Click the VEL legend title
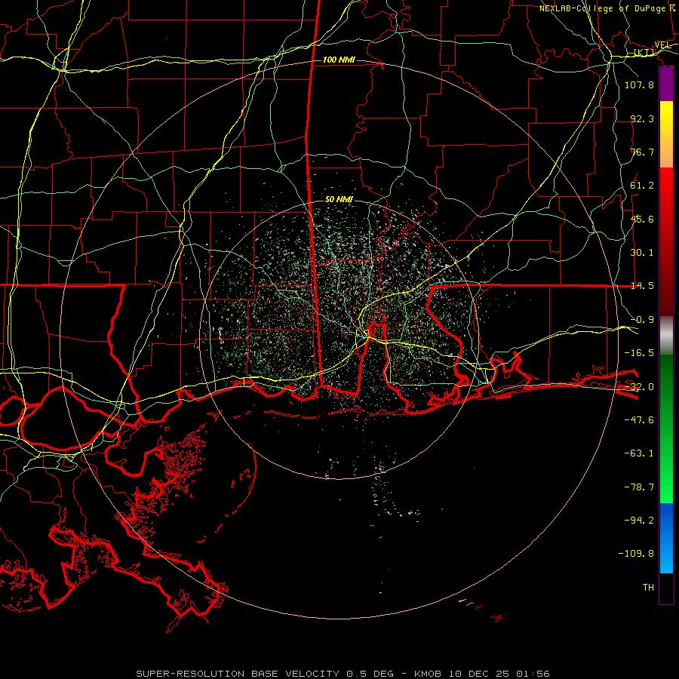This screenshot has height=679, width=679. coord(662,45)
